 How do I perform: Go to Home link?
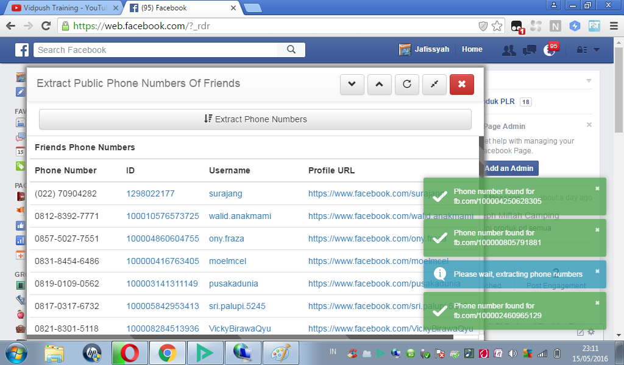click(472, 49)
